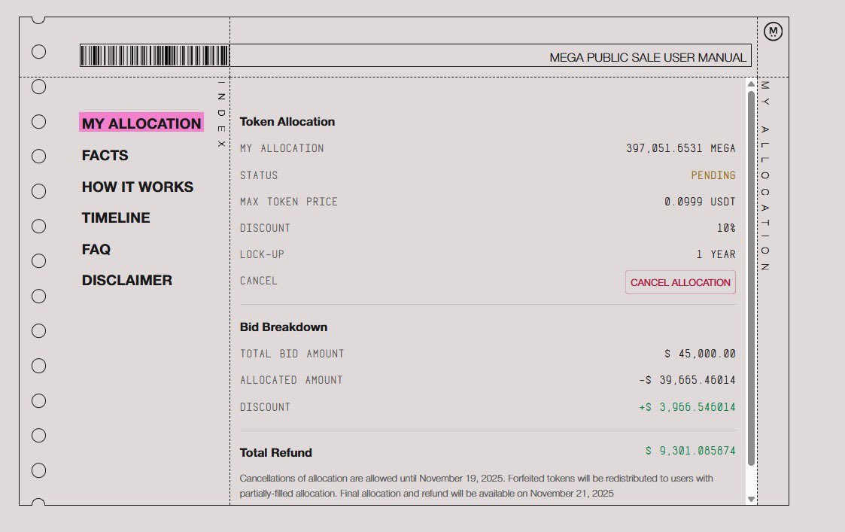The image size is (845, 532).
Task: Click the MEGA PUBLIC SALE USER MANUAL title
Action: point(648,57)
